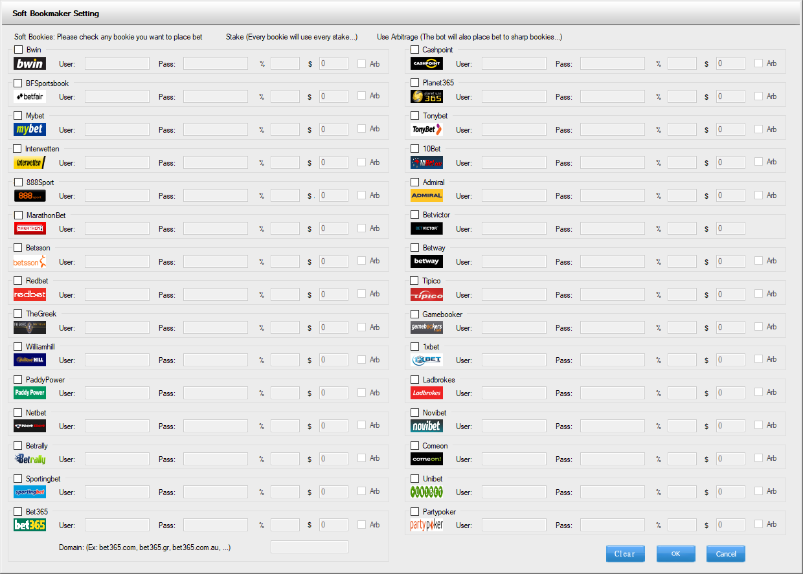Click the Cashpoint logo
The width and height of the screenshot is (803, 574).
[427, 63]
